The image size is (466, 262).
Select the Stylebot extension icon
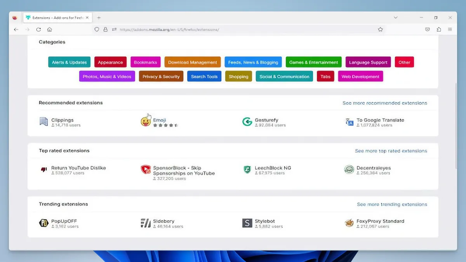(247, 223)
